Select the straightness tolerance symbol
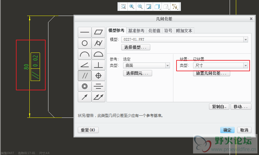Viewport: 259px width, 155px height. [x=85, y=32]
